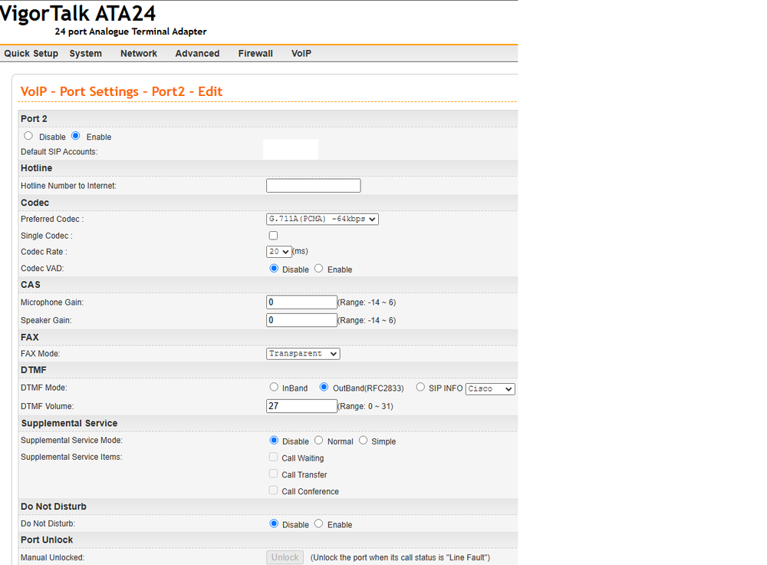Open the Firewall menu

(x=255, y=54)
